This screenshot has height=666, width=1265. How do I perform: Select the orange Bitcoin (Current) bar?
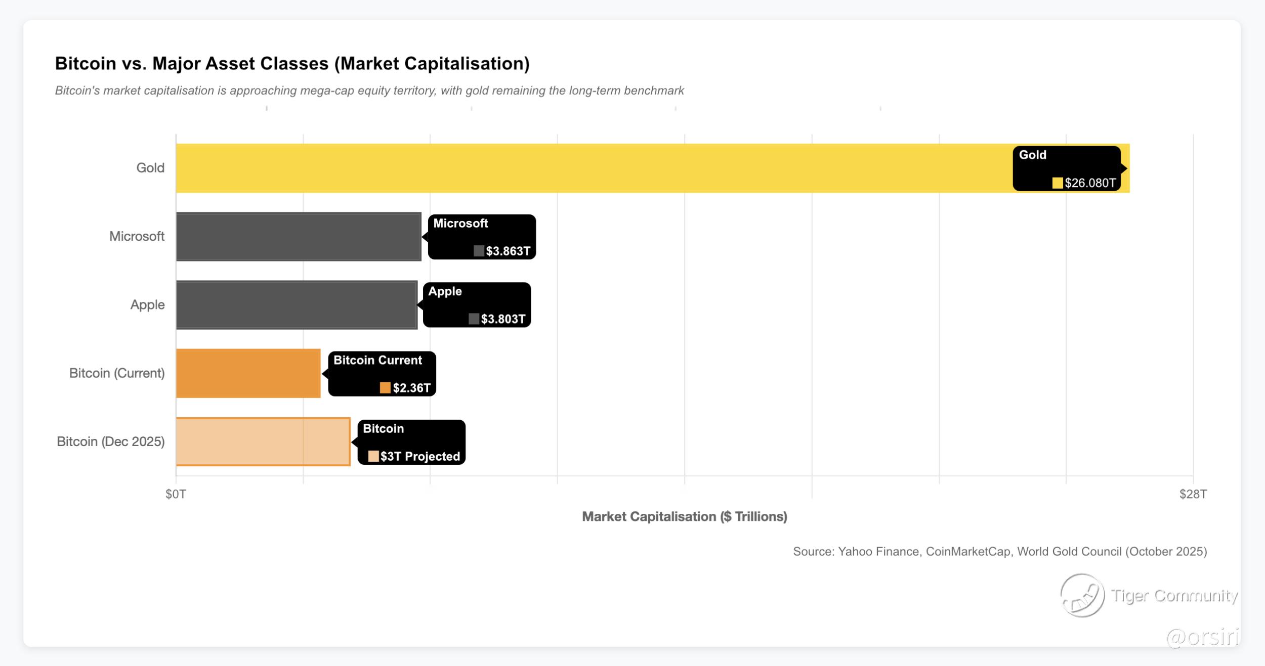click(248, 373)
